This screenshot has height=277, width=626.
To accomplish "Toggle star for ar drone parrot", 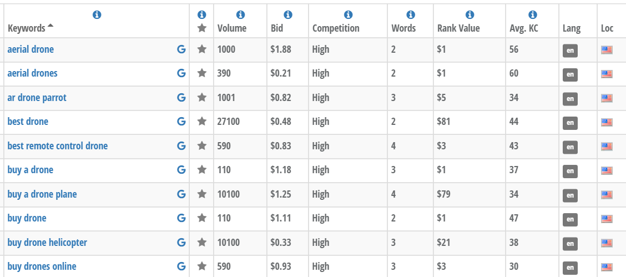I will click(x=202, y=98).
